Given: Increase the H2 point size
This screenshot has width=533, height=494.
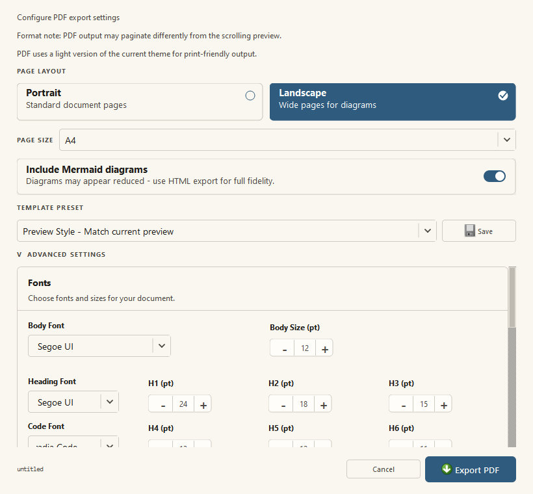Looking at the screenshot, I should tap(323, 404).
